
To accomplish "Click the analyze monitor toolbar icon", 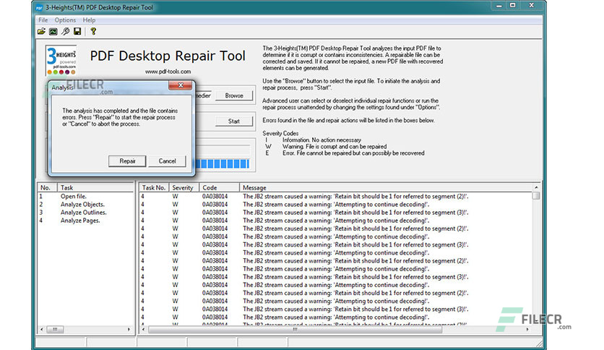I will point(53,31).
